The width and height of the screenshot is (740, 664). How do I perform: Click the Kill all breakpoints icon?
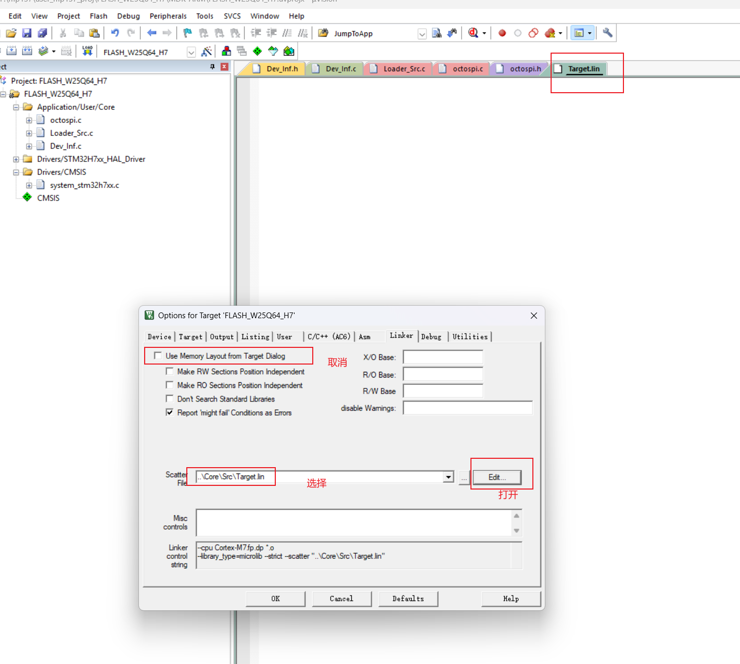coord(550,33)
